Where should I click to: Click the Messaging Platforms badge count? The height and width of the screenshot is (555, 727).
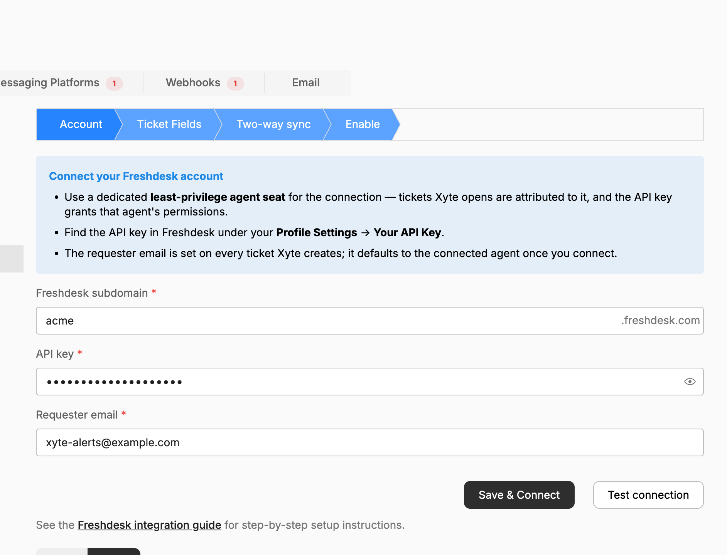[x=114, y=83]
